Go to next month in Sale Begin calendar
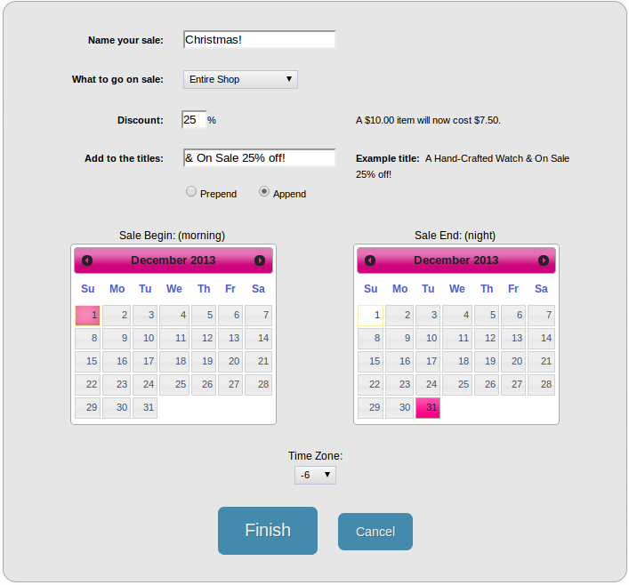The image size is (629, 585). coord(260,260)
